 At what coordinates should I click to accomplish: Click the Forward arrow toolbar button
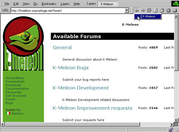point(143,10)
